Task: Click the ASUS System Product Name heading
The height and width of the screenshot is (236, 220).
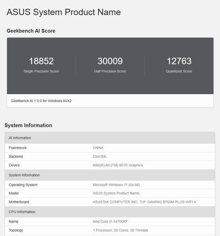Action: pos(64,12)
